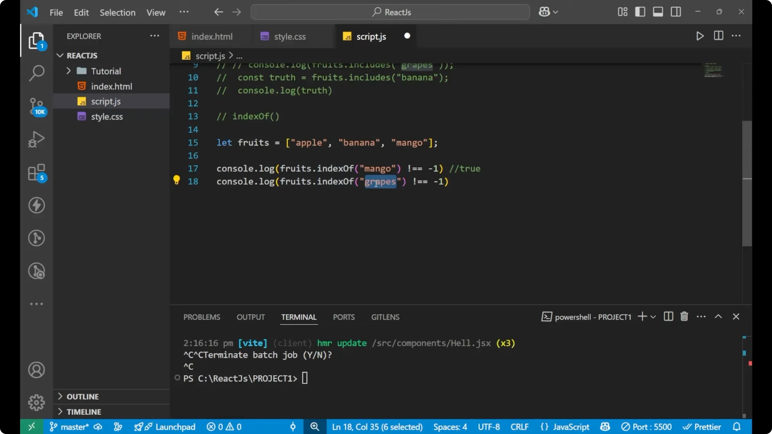The image size is (772, 434).
Task: Click the master branch in the status bar
Action: pyautogui.click(x=74, y=427)
